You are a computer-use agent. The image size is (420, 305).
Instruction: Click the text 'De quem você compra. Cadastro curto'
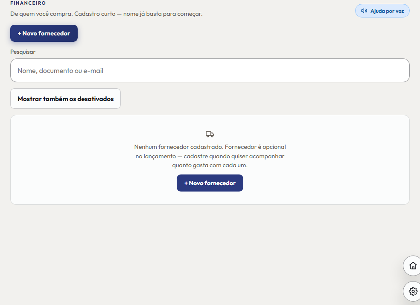coord(63,14)
